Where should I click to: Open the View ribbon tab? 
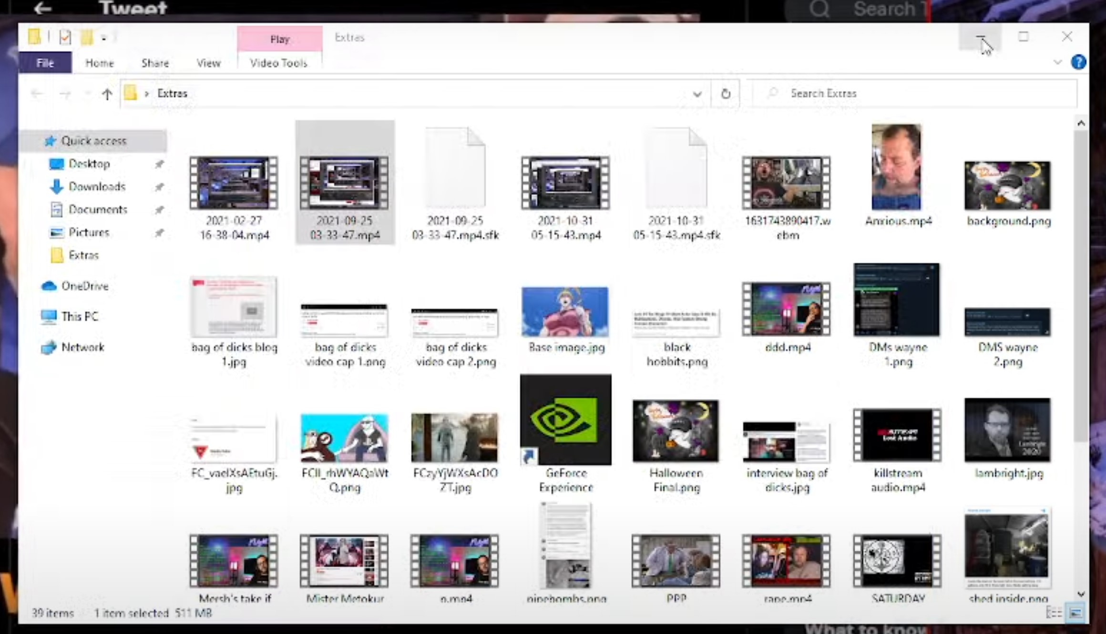coord(208,63)
